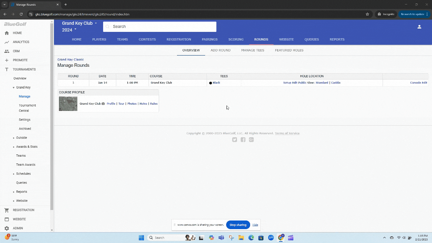Click the BlueGolf search field
Viewport: 432px width, 243px height.
pos(160,27)
